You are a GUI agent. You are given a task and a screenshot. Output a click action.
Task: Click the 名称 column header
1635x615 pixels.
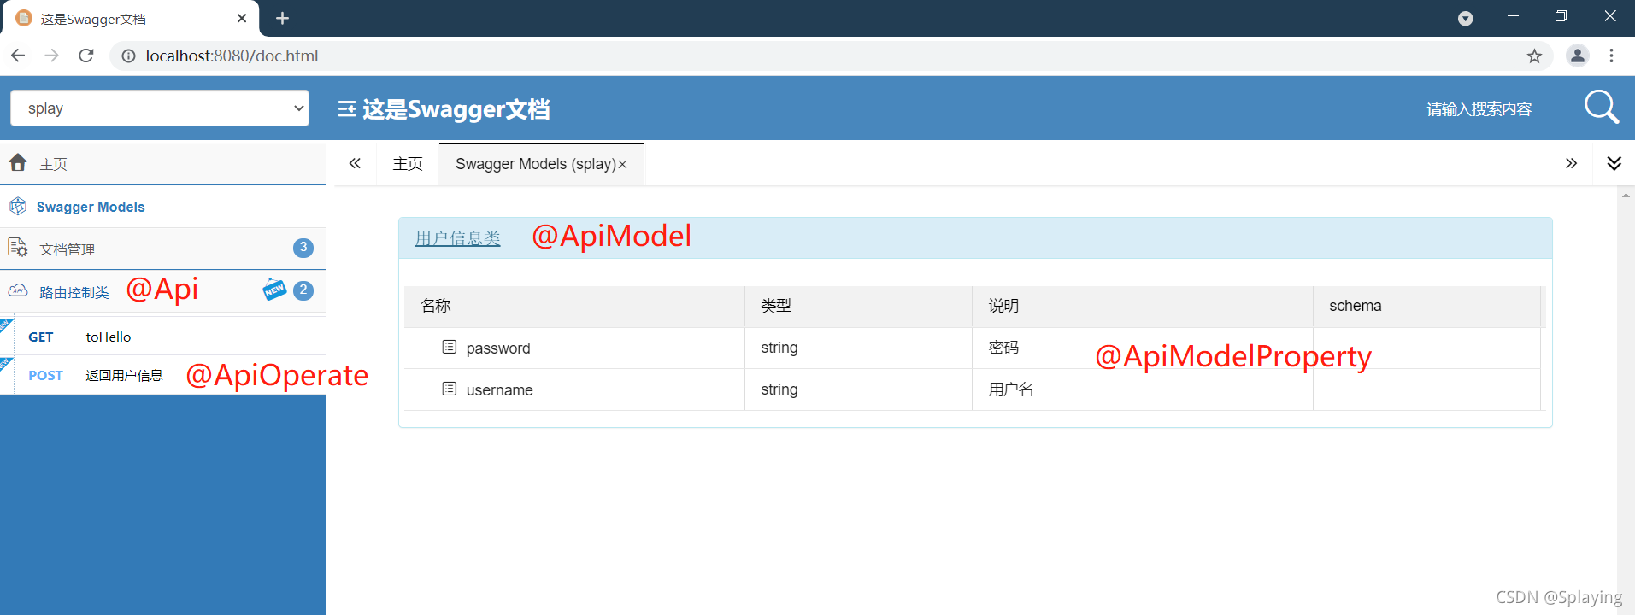tap(574, 306)
